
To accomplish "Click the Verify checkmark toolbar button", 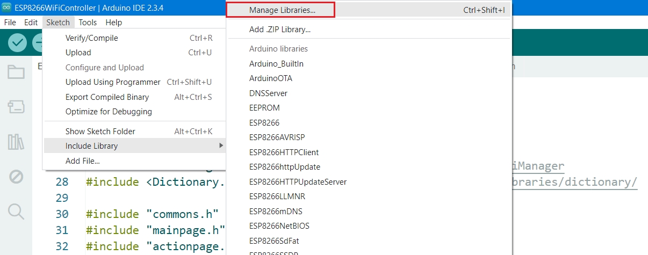I will click(x=18, y=42).
